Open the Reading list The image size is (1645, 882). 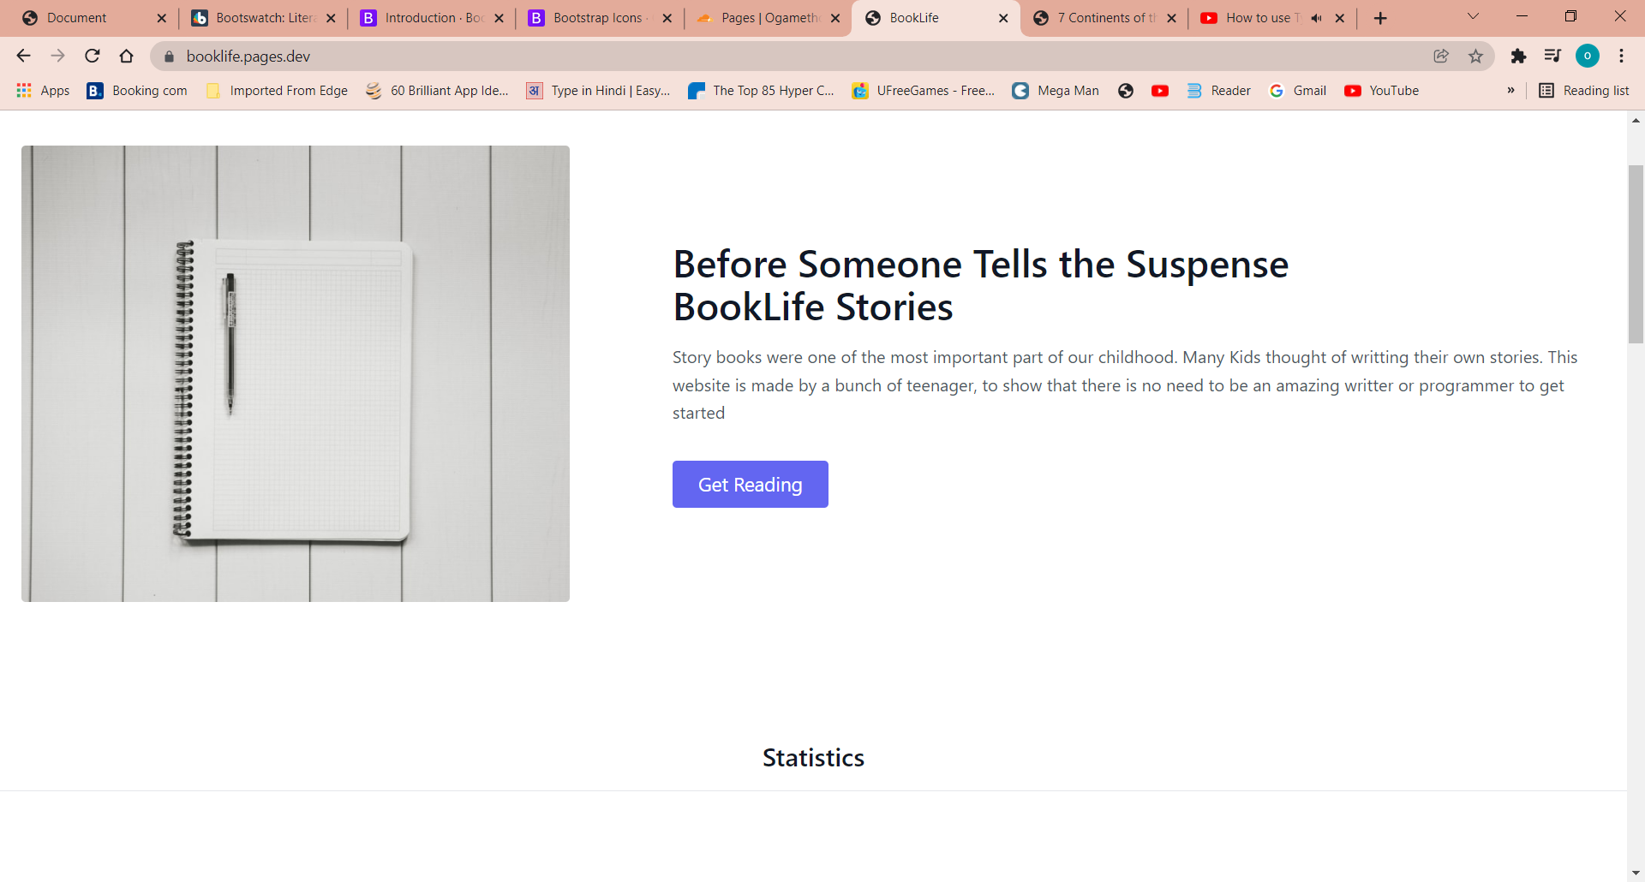[1583, 90]
